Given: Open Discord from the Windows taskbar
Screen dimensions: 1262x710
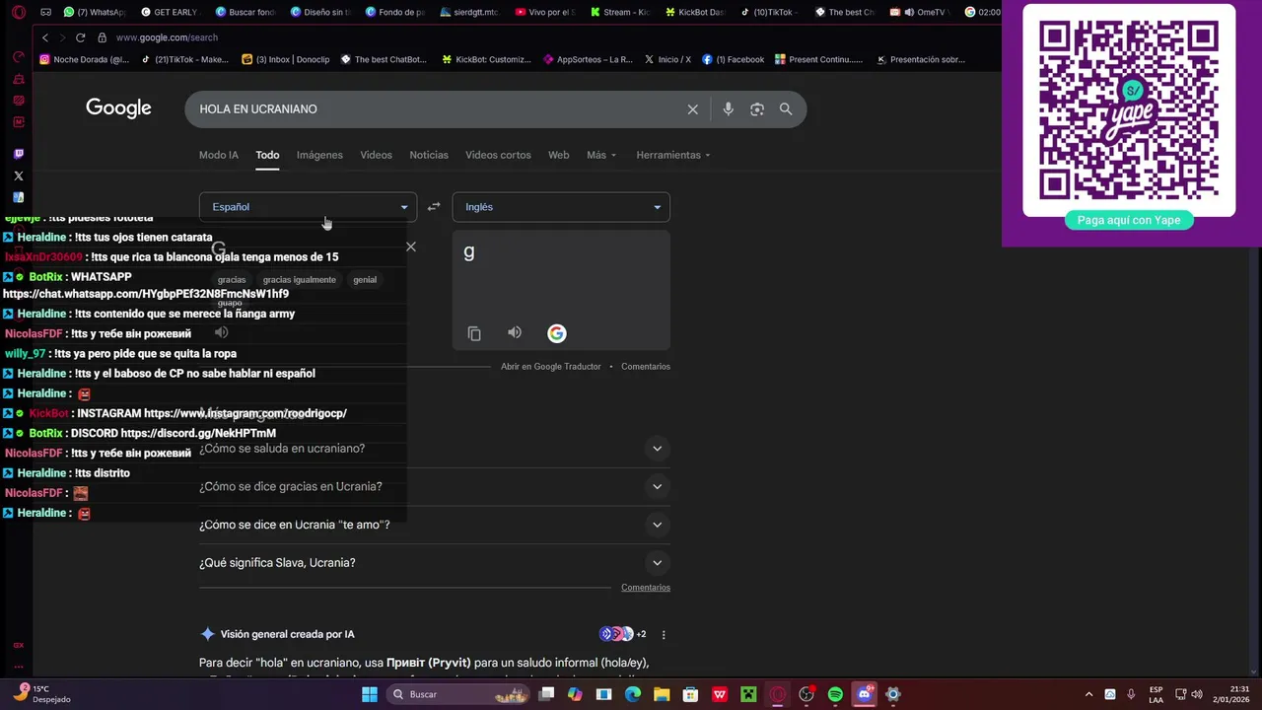Looking at the screenshot, I should tap(864, 694).
